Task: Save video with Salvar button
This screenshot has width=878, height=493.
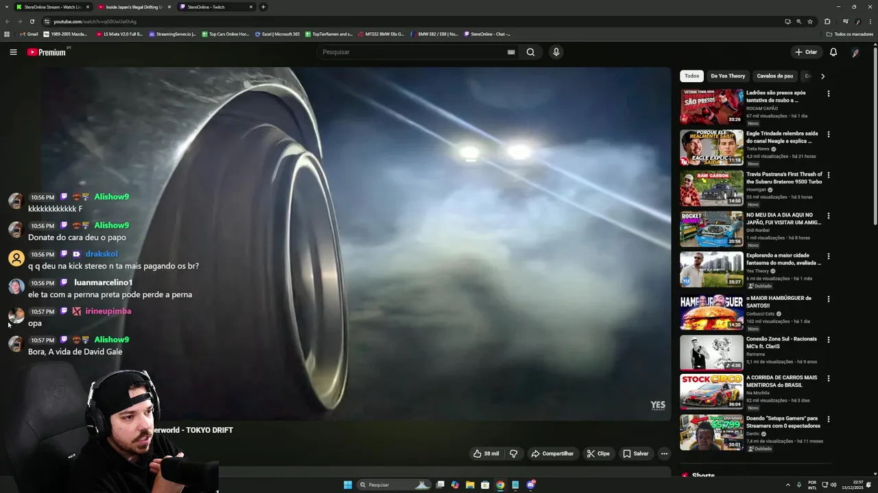Action: [635, 453]
